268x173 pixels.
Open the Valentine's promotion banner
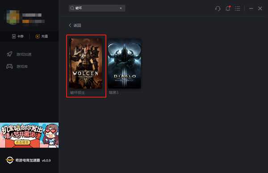(x=29, y=135)
